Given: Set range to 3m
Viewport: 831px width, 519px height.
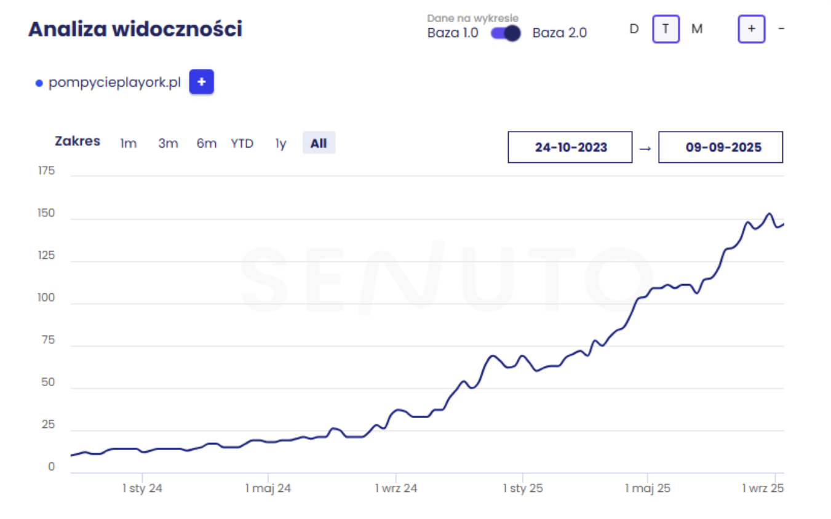Looking at the screenshot, I should click(x=168, y=143).
